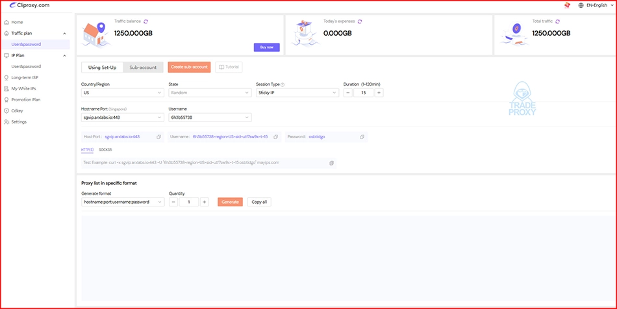Click the IP Plan monitor icon
This screenshot has width=617, height=309.
coord(6,55)
